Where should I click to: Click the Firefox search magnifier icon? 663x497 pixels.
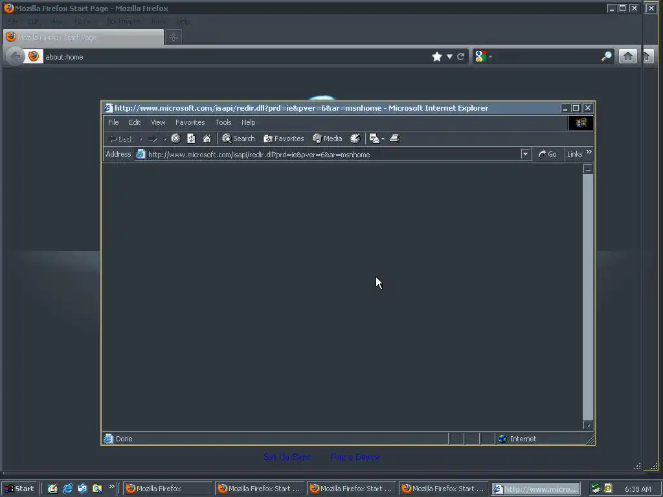click(606, 57)
